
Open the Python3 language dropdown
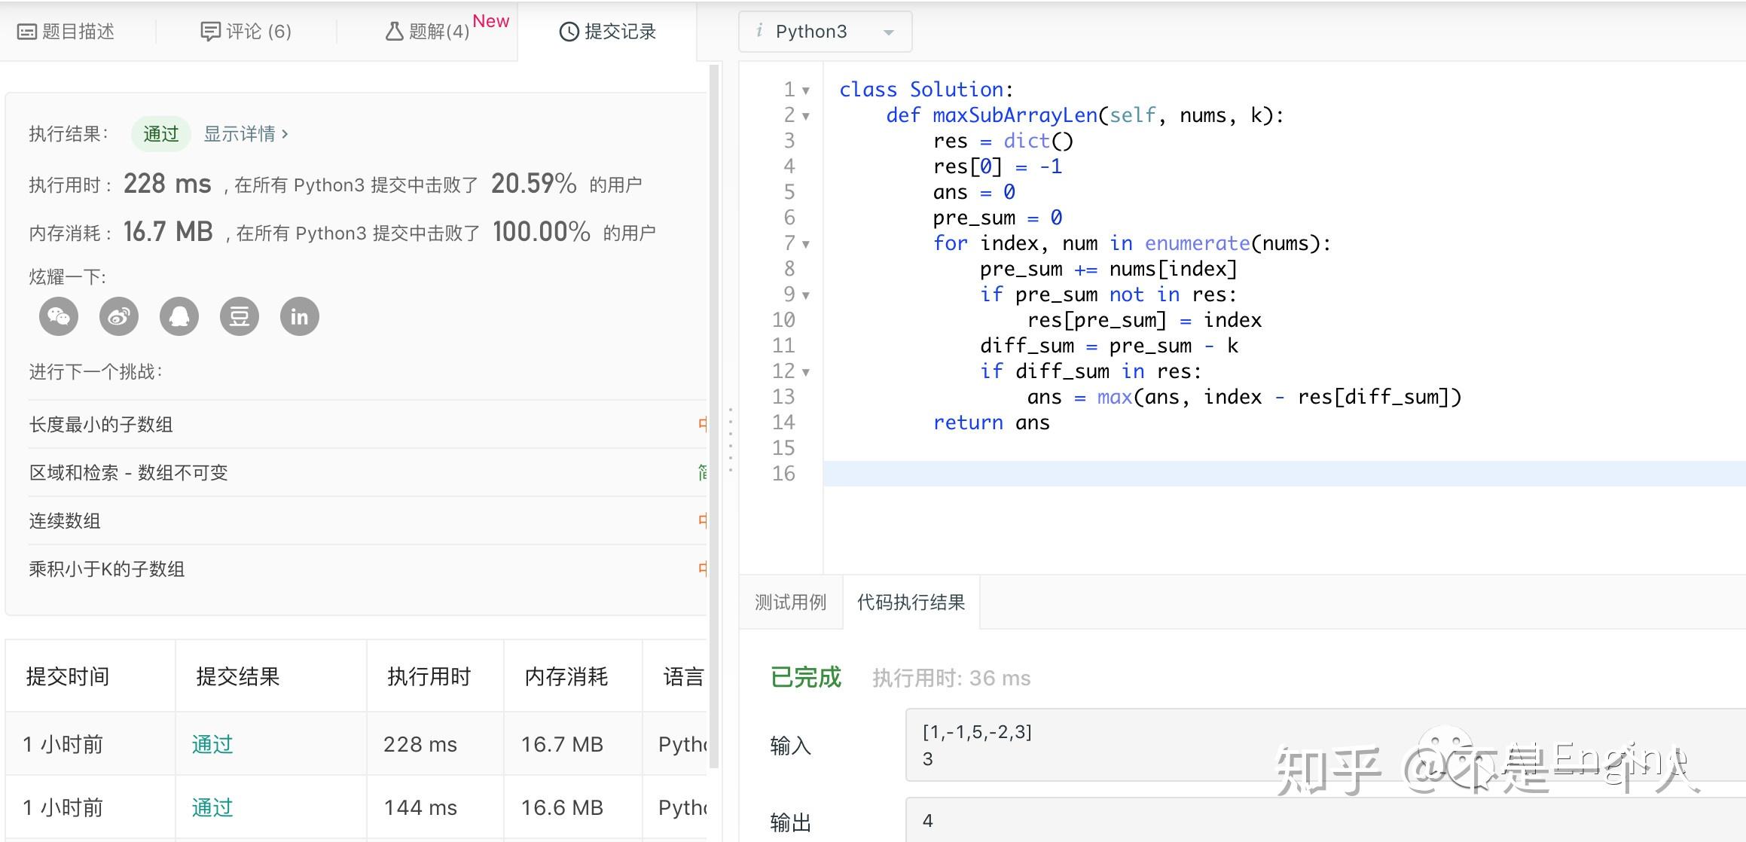pyautogui.click(x=826, y=32)
